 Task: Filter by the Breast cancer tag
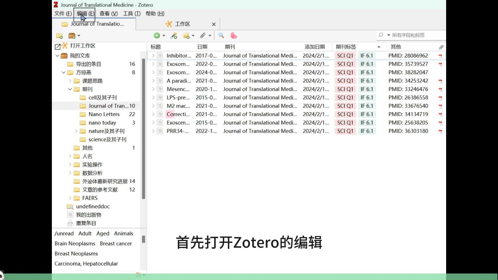tap(116, 244)
